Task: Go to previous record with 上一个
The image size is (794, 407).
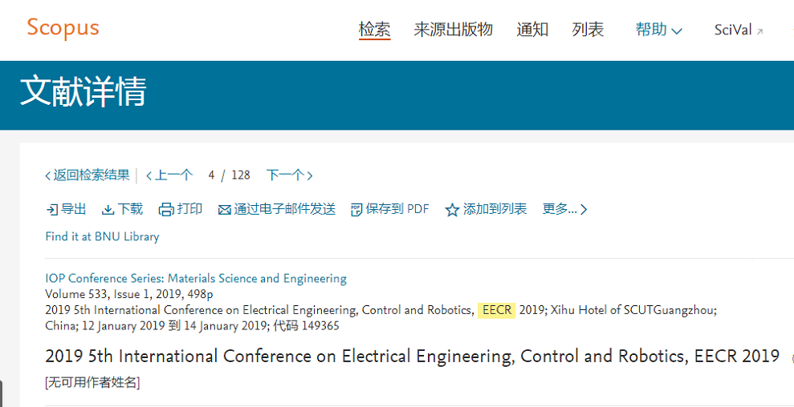Action: [169, 175]
